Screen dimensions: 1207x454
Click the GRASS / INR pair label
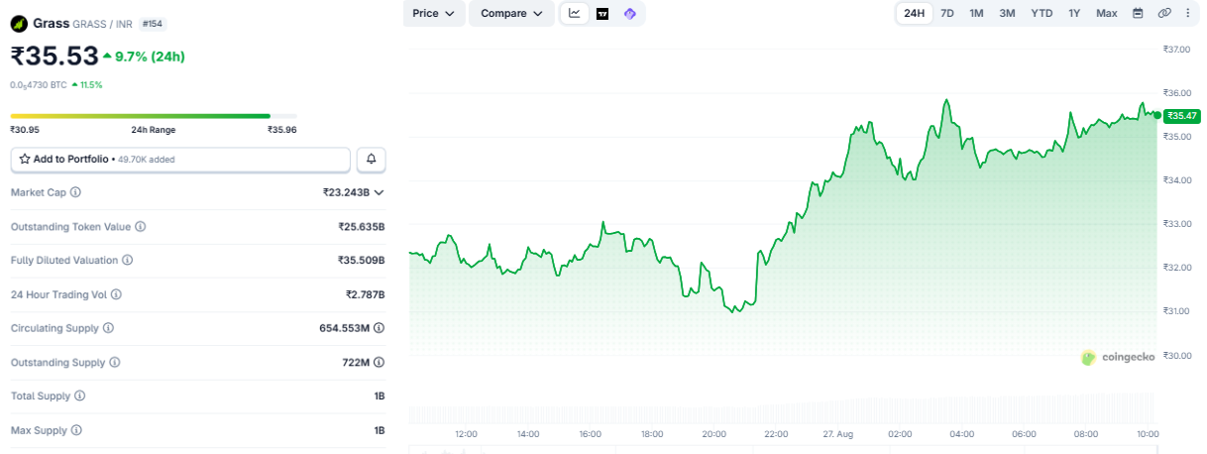pos(103,23)
